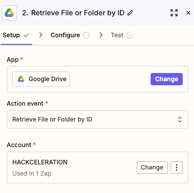Open the Setup tab

tap(16, 35)
